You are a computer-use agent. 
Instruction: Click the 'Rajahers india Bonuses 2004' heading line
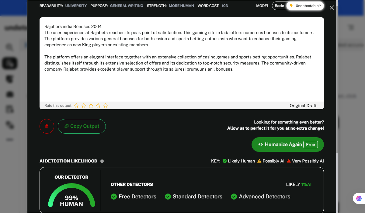click(73, 27)
